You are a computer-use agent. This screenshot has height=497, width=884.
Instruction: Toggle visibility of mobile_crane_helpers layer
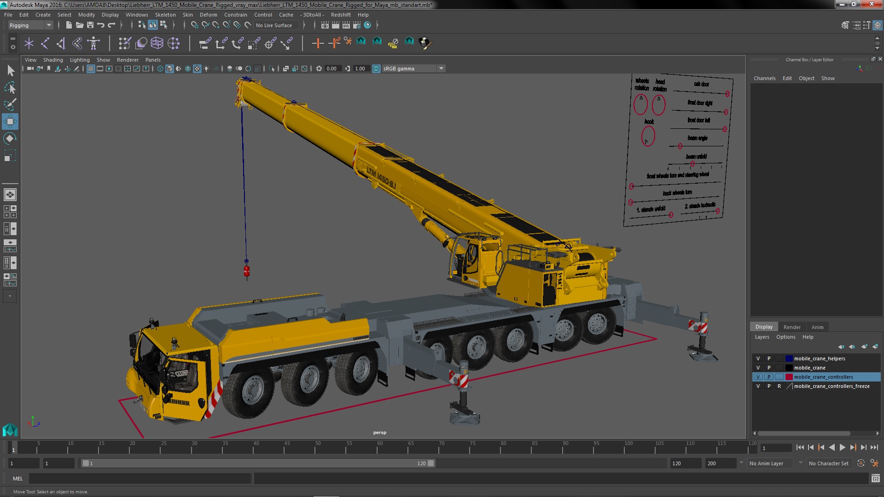point(758,358)
